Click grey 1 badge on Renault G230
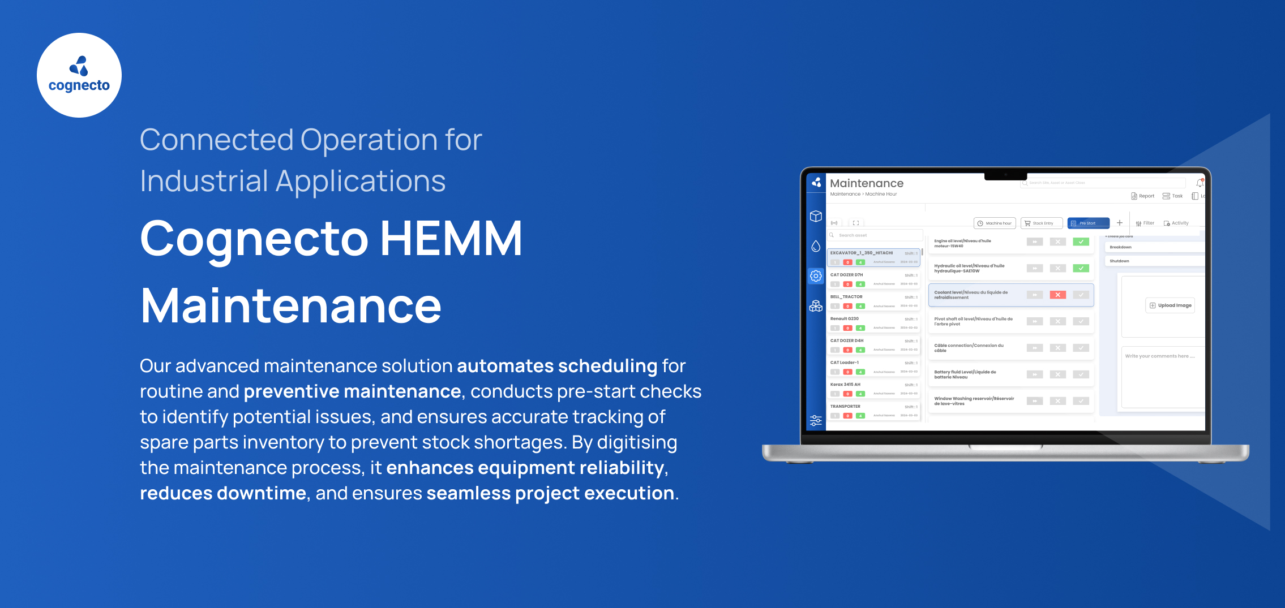The height and width of the screenshot is (608, 1285). tap(835, 328)
